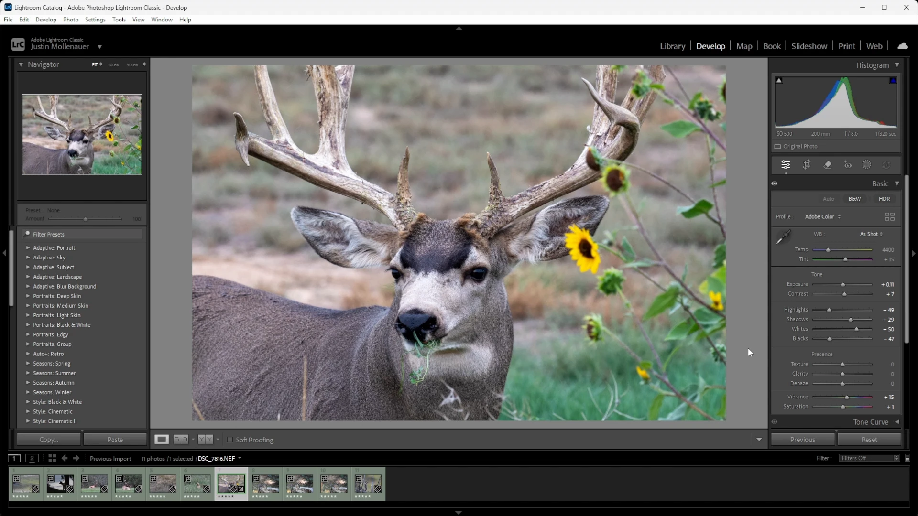Open the As Shot white balance dropdown
Image resolution: width=918 pixels, height=516 pixels.
(x=871, y=234)
